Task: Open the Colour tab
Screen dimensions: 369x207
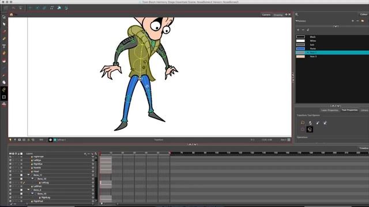Action: 364,14
